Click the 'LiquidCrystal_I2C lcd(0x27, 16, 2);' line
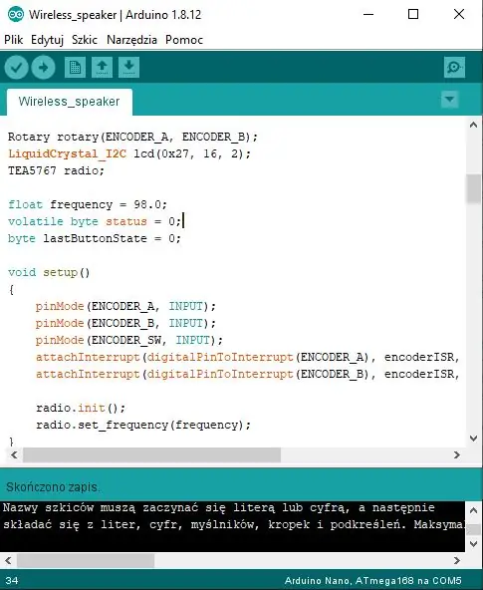 129,153
